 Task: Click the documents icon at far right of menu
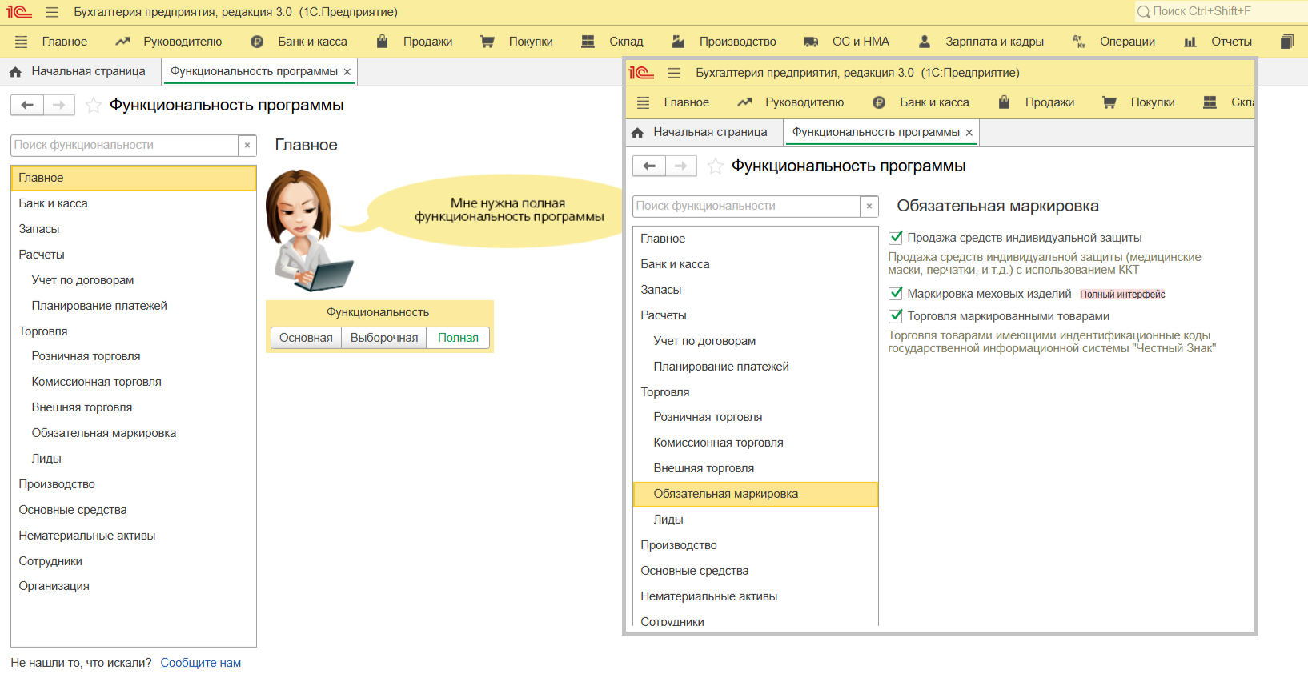(1287, 42)
